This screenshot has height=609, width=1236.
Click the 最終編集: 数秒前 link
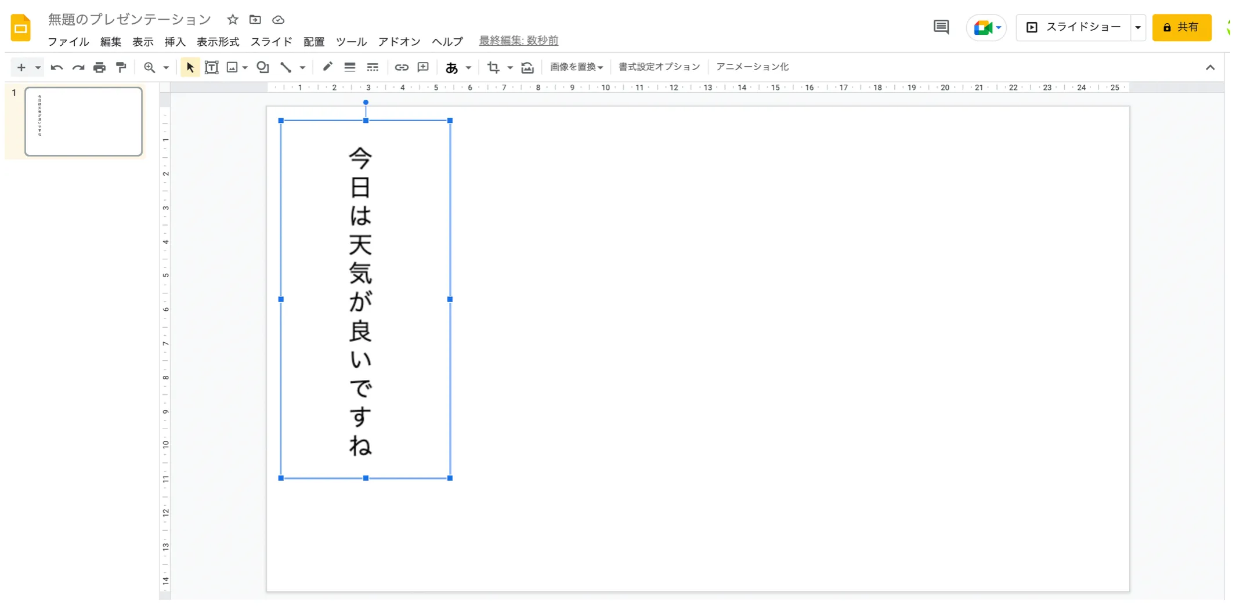tap(518, 41)
